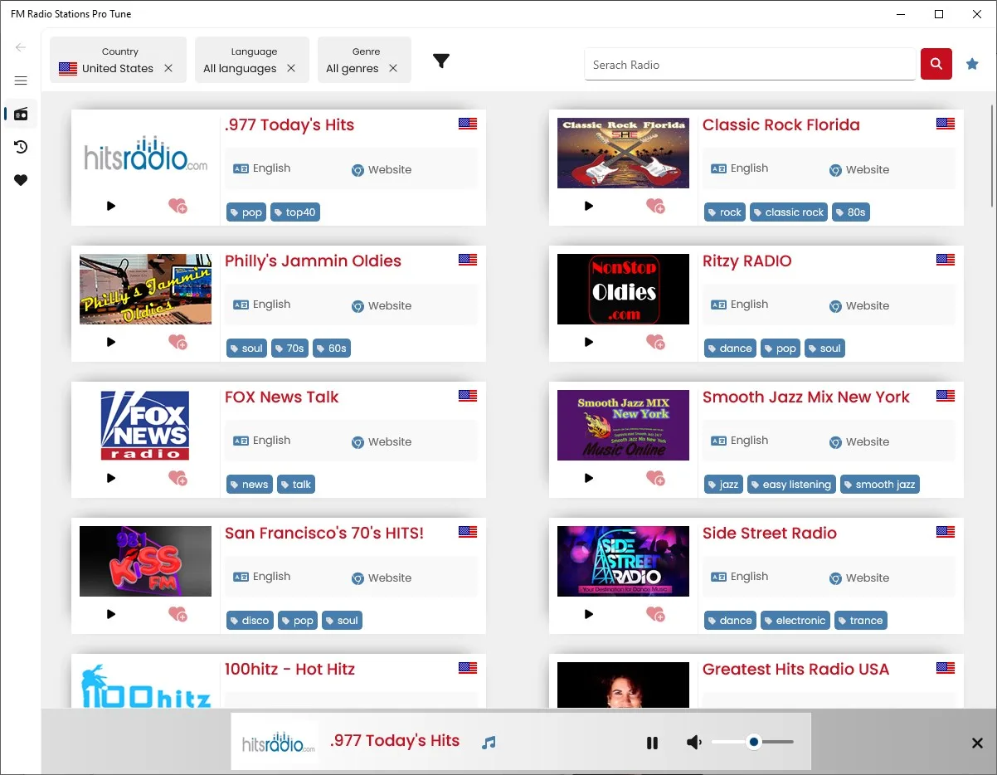Select the classic rock genre tag
The image size is (997, 775).
[x=789, y=212]
